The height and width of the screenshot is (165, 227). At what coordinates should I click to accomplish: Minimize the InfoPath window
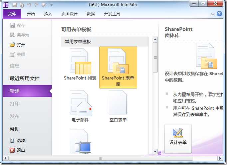[x=194, y=4]
